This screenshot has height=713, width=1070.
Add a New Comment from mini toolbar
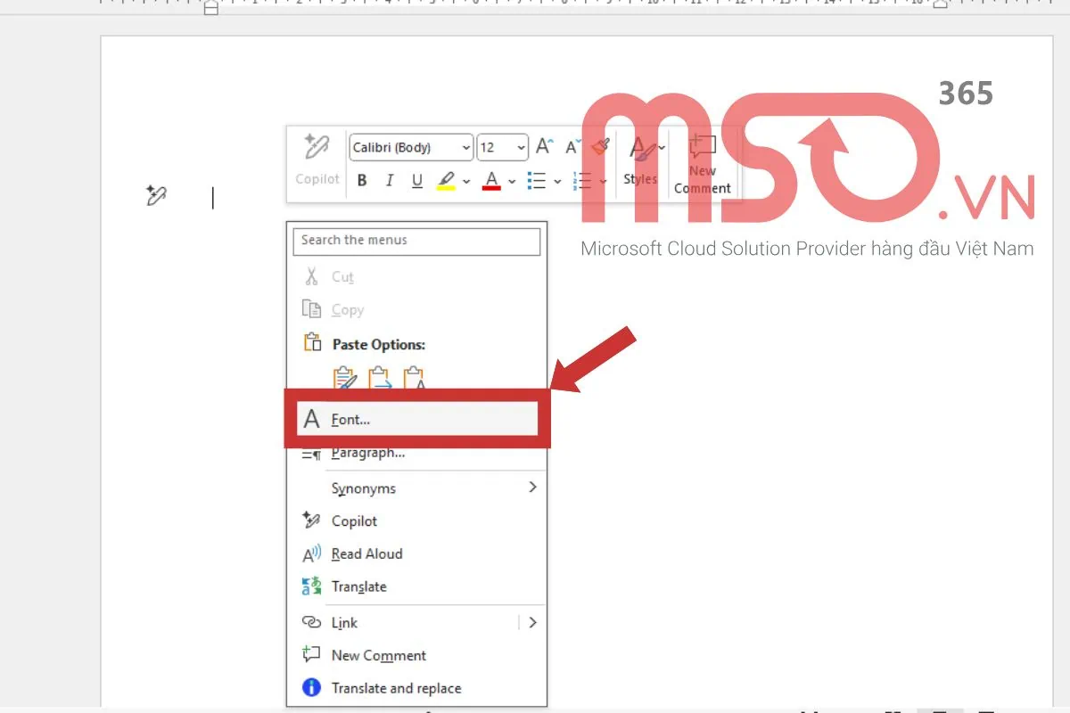point(702,165)
